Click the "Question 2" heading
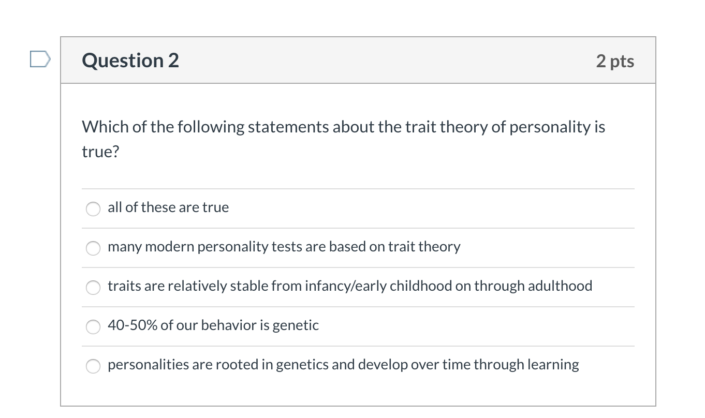 coord(130,61)
